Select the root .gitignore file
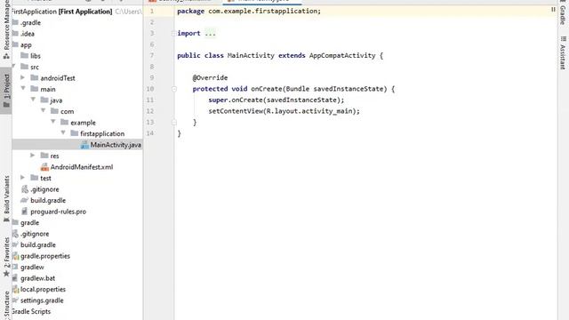The image size is (569, 320). (x=35, y=234)
